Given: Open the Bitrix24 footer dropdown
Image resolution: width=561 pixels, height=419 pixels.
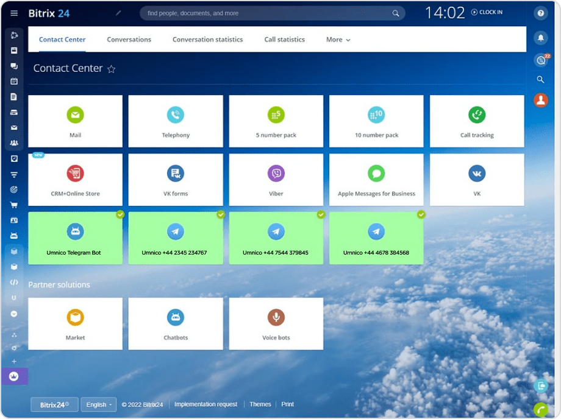Looking at the screenshot, I should click(54, 404).
